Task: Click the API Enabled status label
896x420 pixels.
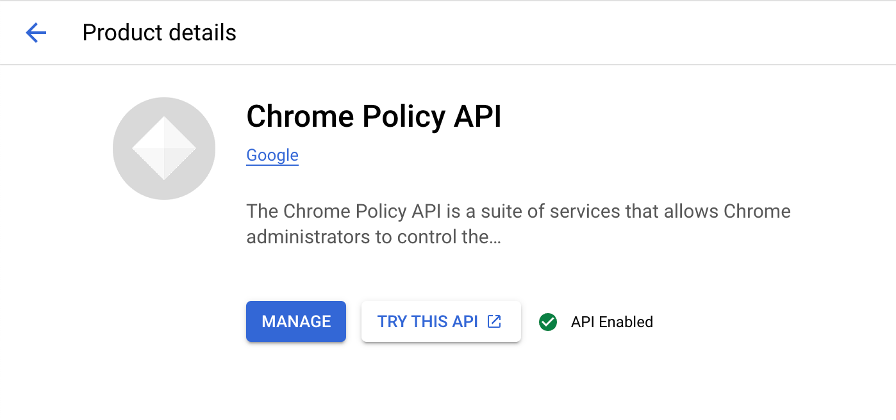Action: [x=611, y=322]
